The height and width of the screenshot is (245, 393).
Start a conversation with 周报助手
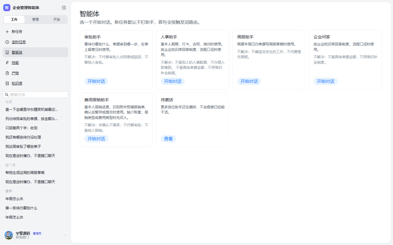(x=249, y=81)
